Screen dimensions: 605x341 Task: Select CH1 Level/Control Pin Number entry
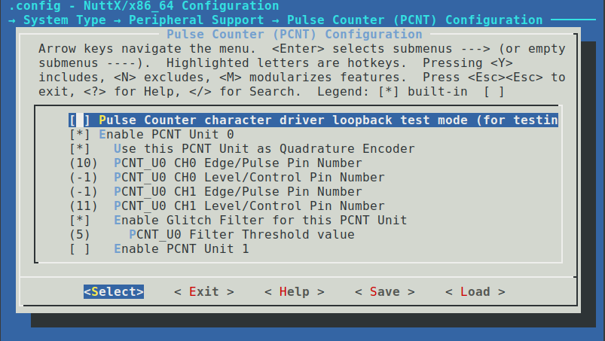point(249,206)
